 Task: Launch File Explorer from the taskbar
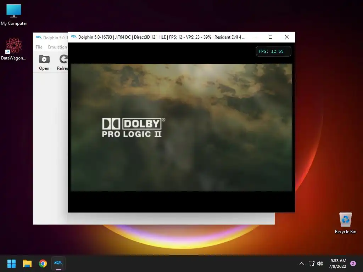[x=27, y=263]
